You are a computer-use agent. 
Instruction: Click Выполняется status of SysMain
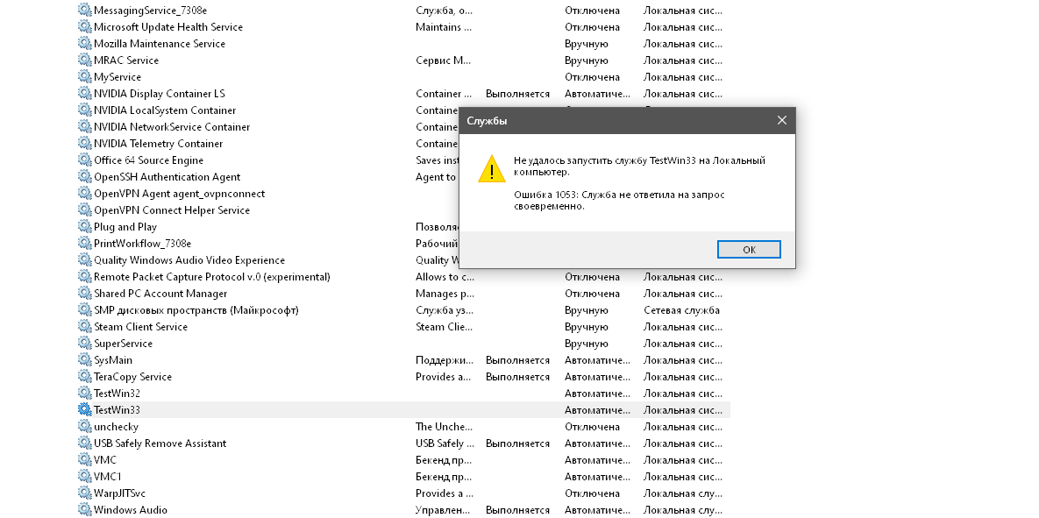click(x=517, y=360)
